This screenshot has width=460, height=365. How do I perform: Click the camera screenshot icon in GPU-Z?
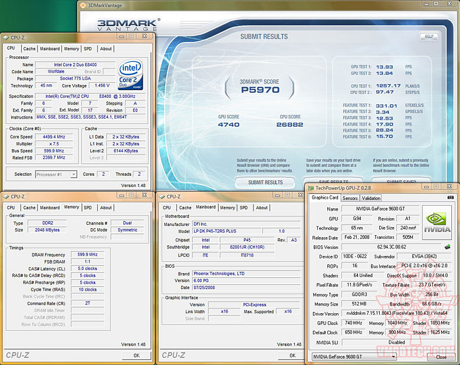click(451, 198)
